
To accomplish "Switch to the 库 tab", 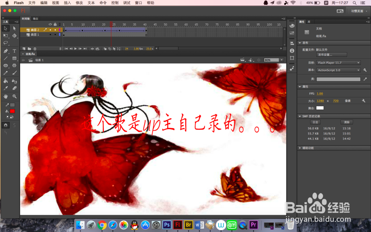I will point(309,22).
